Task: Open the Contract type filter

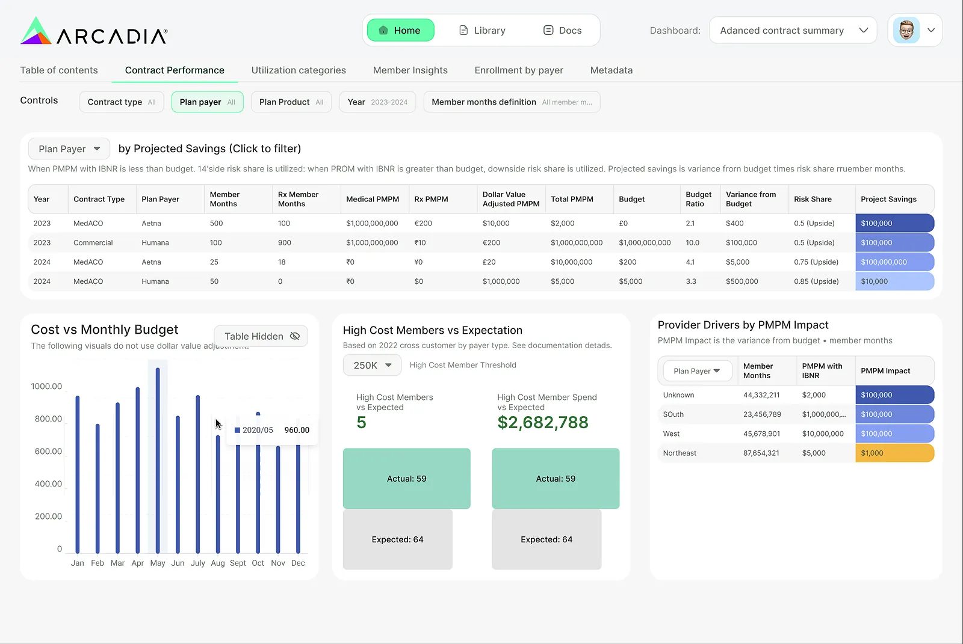Action: [122, 102]
